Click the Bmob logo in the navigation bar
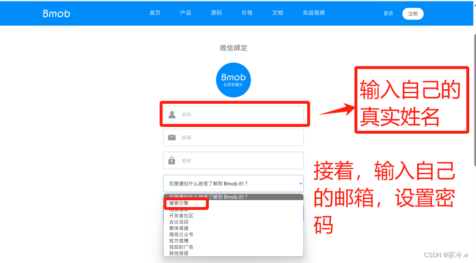Image resolution: width=476 pixels, height=263 pixels. (56, 14)
